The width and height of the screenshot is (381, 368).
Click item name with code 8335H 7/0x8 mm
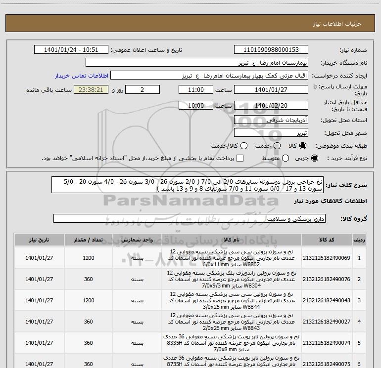(x=232, y=343)
